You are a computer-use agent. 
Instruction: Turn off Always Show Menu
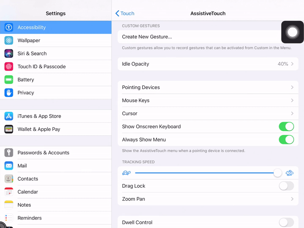(x=287, y=140)
